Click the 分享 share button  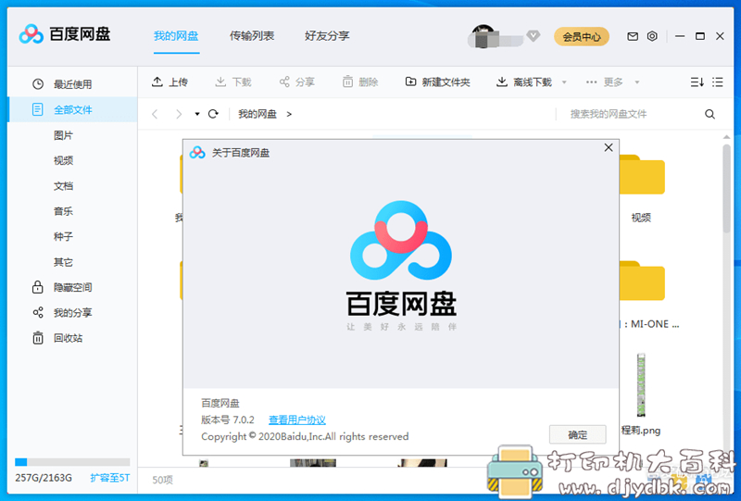(296, 82)
